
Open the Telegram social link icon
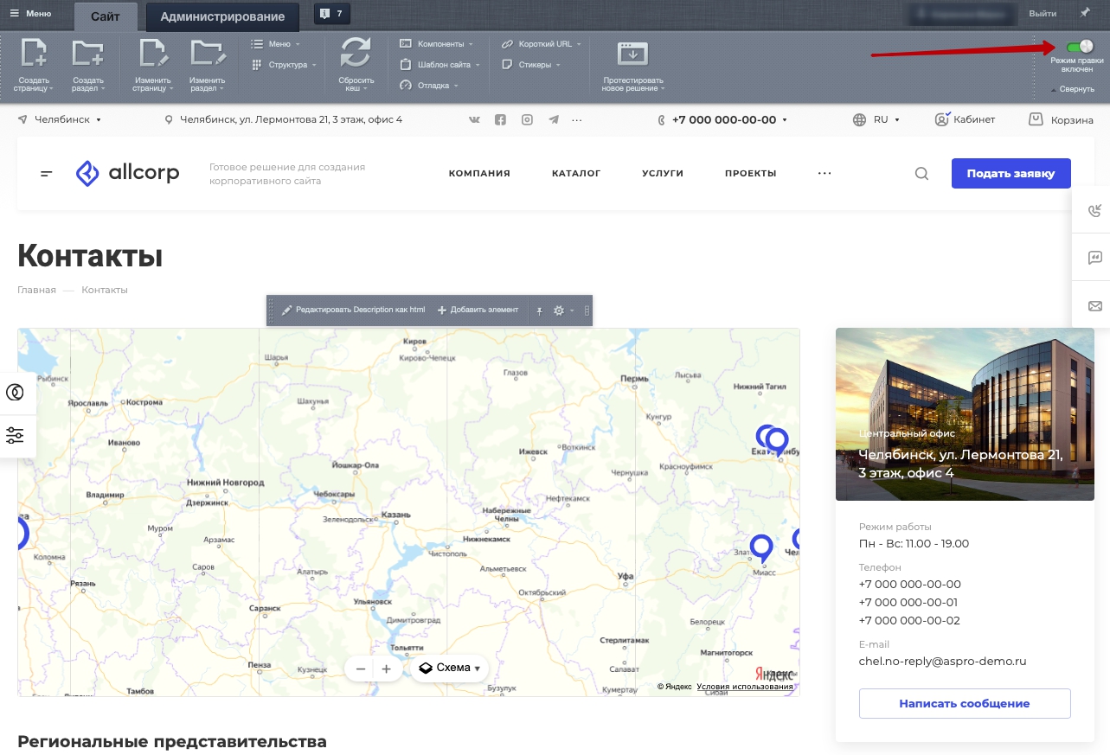tap(553, 120)
